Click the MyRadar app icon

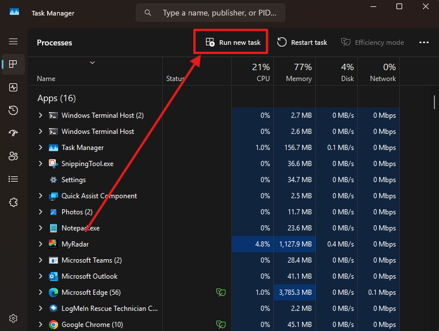point(53,244)
